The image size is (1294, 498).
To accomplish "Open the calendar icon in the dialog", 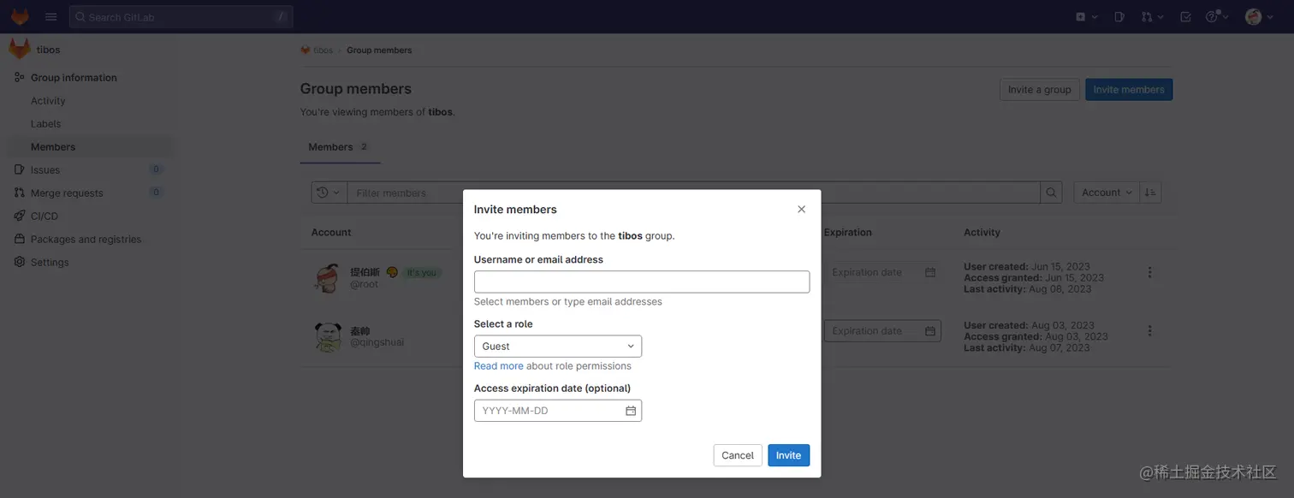I will pos(631,411).
